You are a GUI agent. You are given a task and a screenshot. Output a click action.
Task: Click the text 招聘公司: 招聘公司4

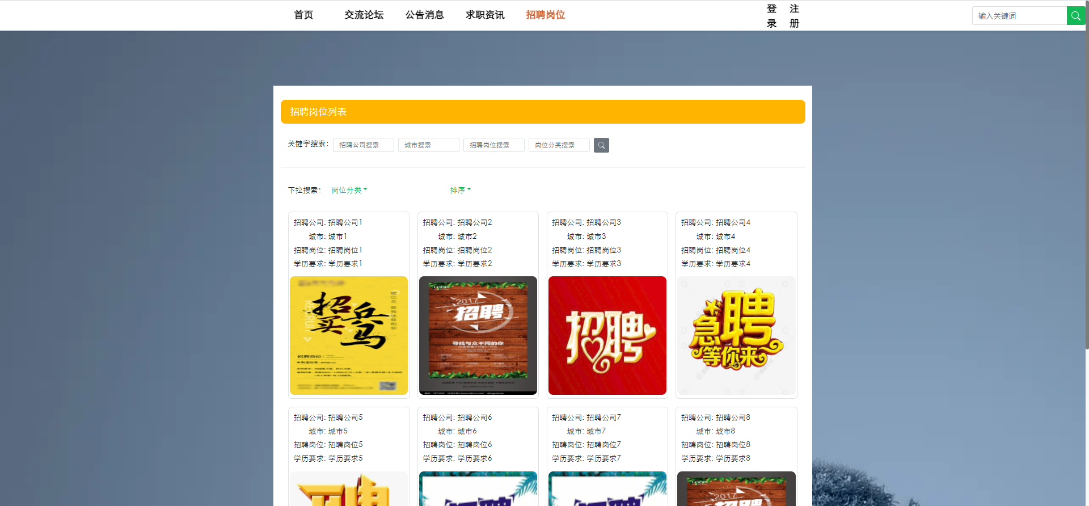point(716,222)
